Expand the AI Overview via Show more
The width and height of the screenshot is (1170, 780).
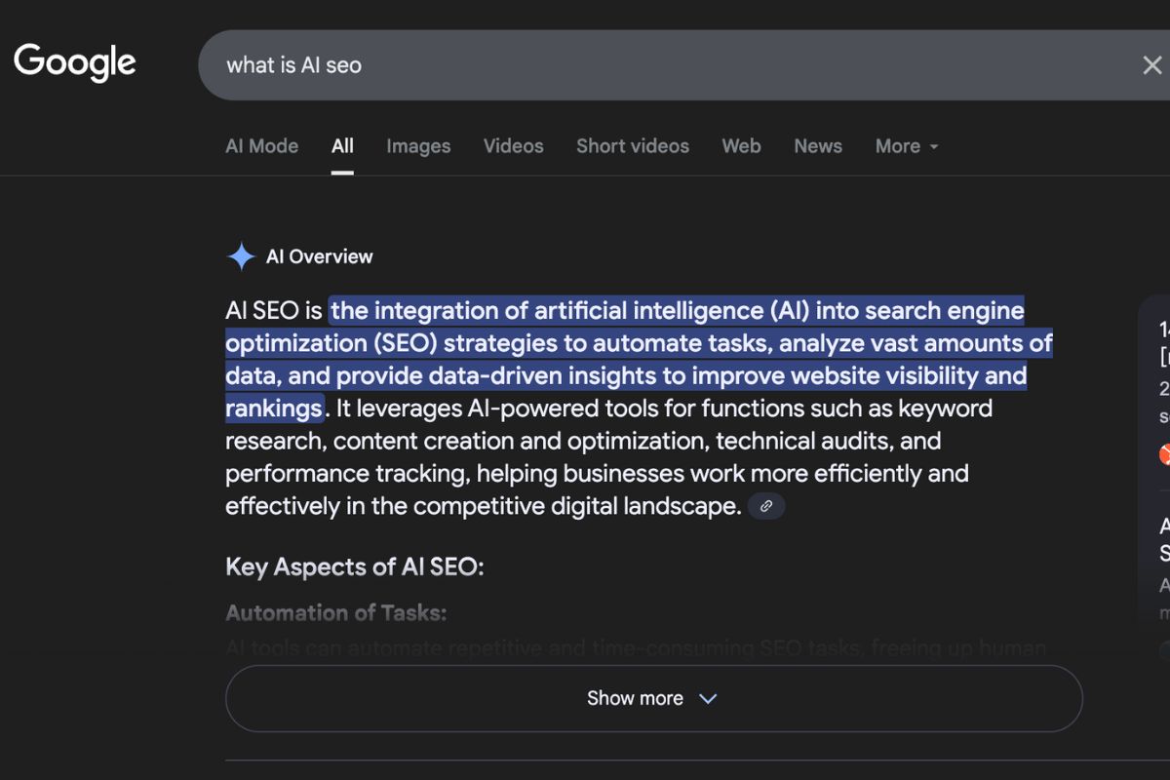pos(653,698)
